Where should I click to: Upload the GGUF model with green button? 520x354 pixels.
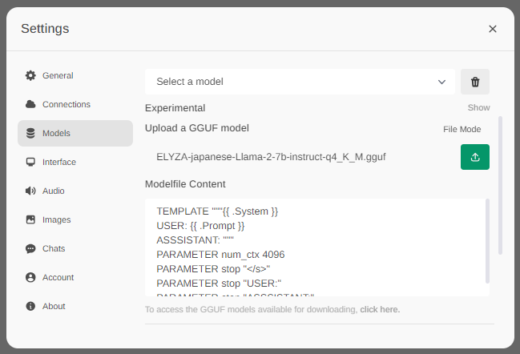point(475,157)
